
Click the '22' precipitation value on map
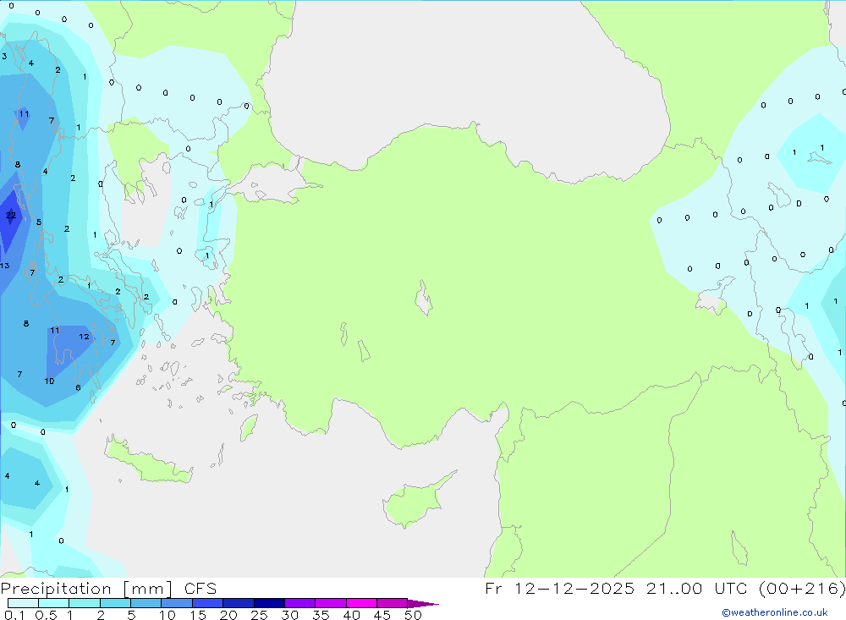11,216
